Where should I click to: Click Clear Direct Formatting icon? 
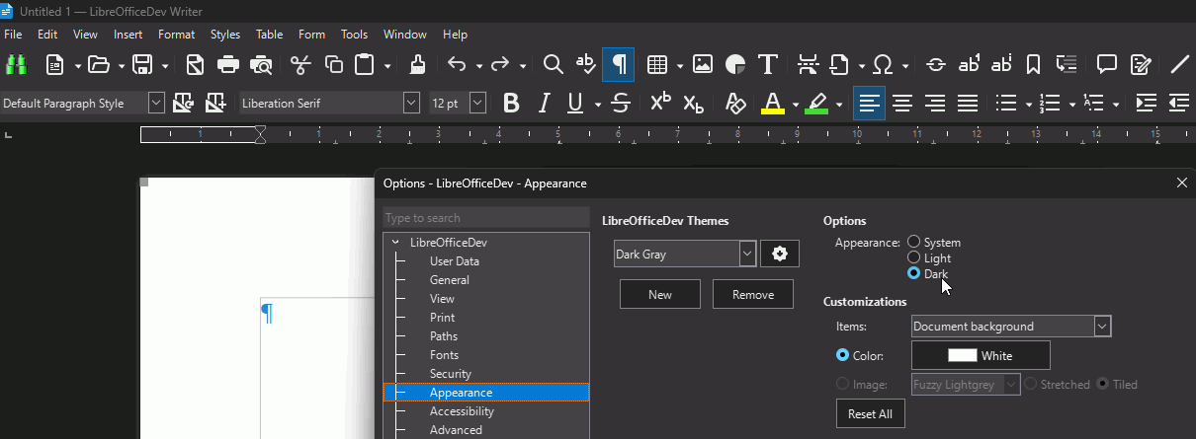pyautogui.click(x=734, y=103)
